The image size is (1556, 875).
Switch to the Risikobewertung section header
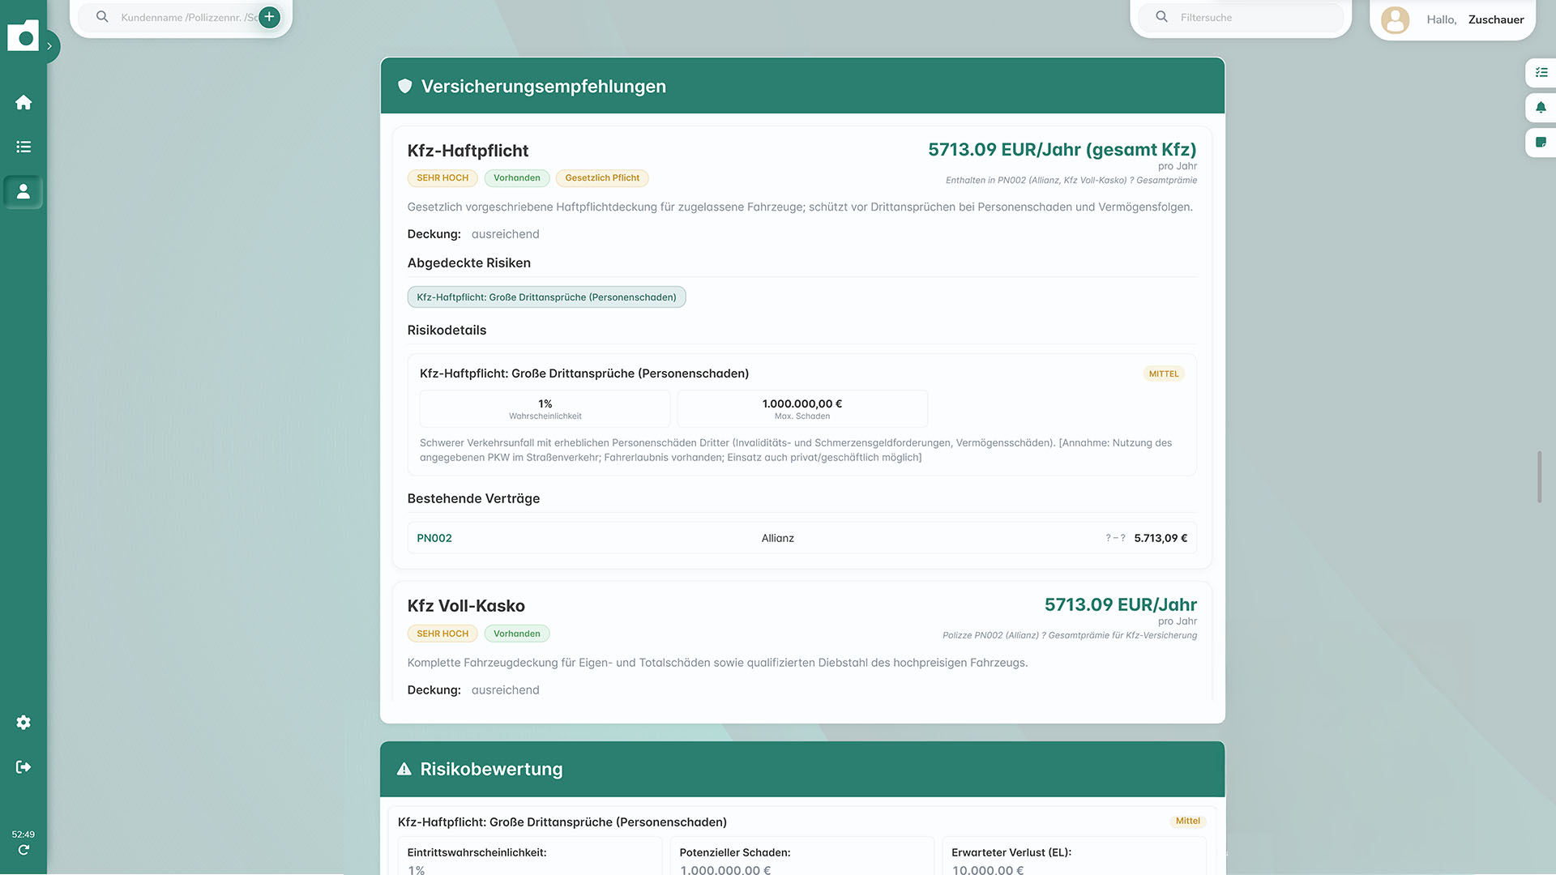490,769
